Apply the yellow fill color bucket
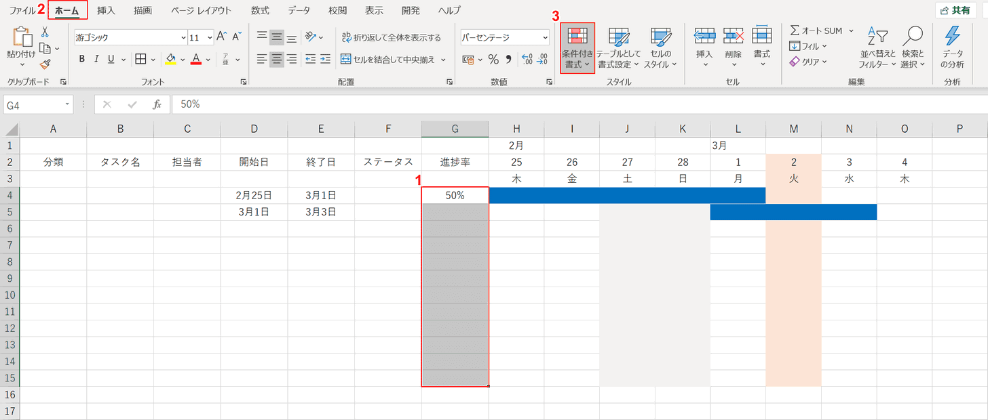This screenshot has width=988, height=420. (x=171, y=59)
